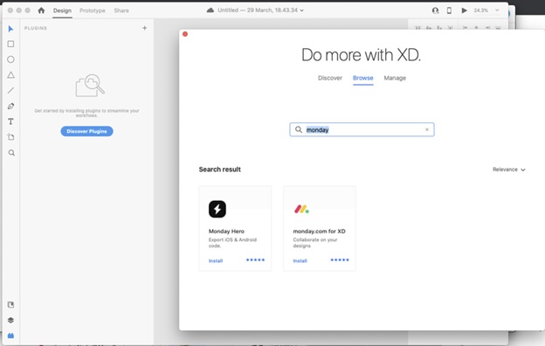
Task: Click the desktop preview play icon
Action: (x=464, y=10)
